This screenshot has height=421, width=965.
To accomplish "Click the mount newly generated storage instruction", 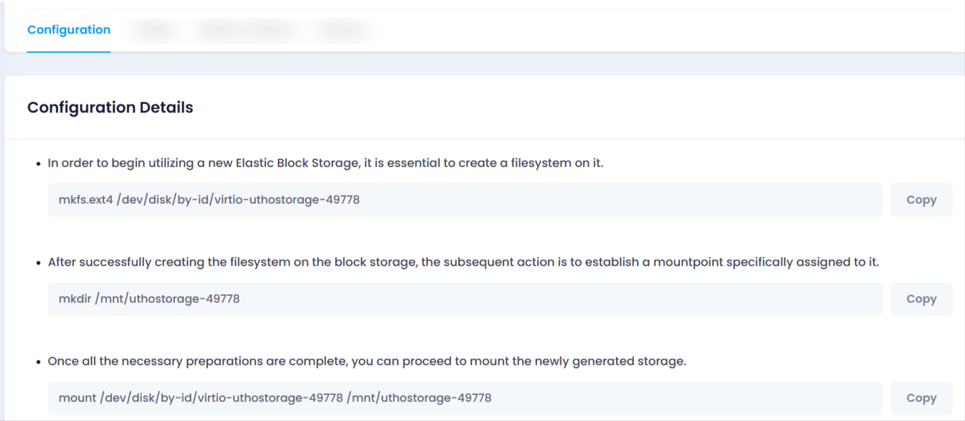I will tap(367, 362).
